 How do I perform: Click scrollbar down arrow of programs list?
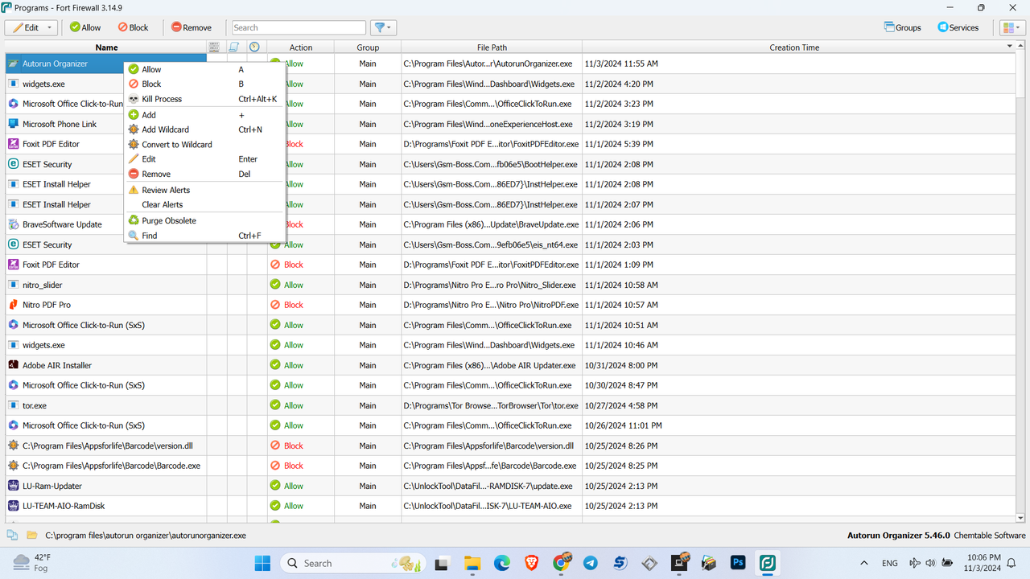point(1021,519)
